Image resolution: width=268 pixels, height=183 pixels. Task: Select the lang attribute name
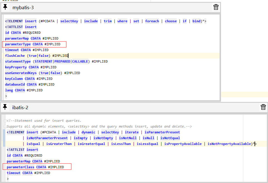click(9, 90)
